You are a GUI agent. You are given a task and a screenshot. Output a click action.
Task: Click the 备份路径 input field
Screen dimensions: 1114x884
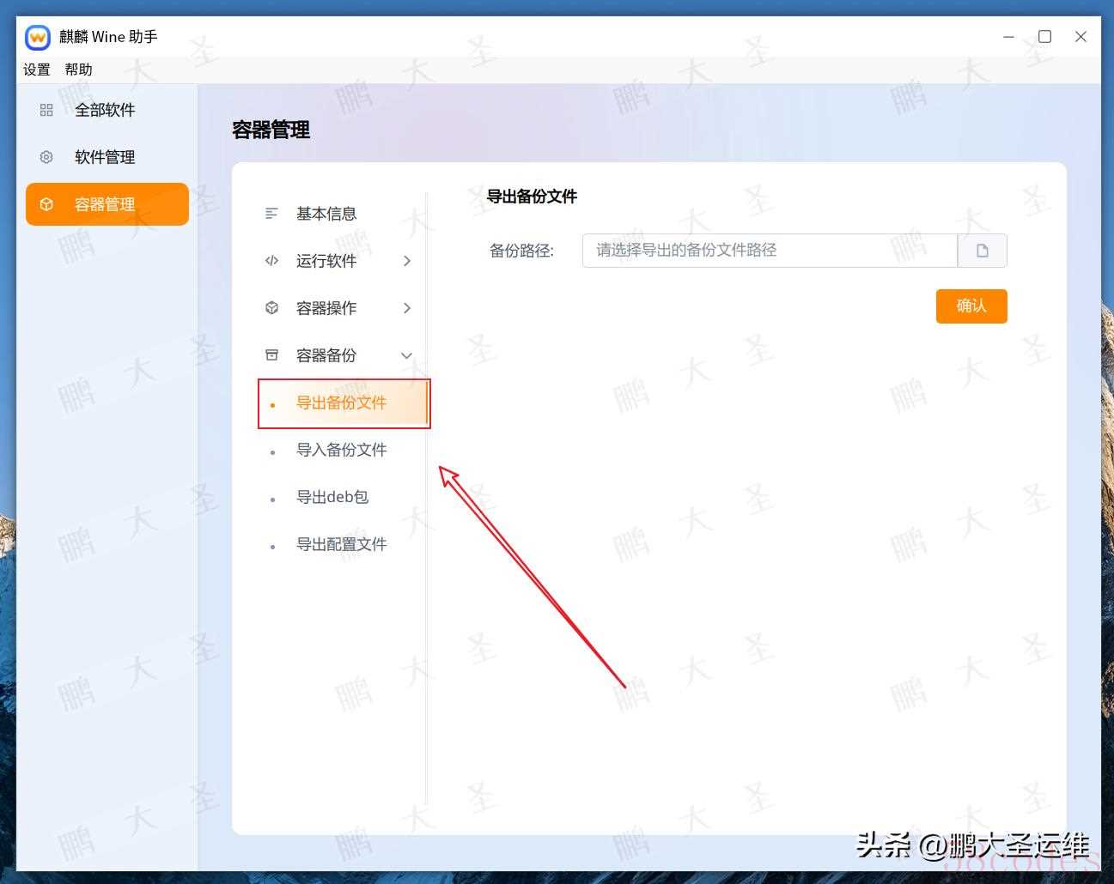(x=770, y=251)
